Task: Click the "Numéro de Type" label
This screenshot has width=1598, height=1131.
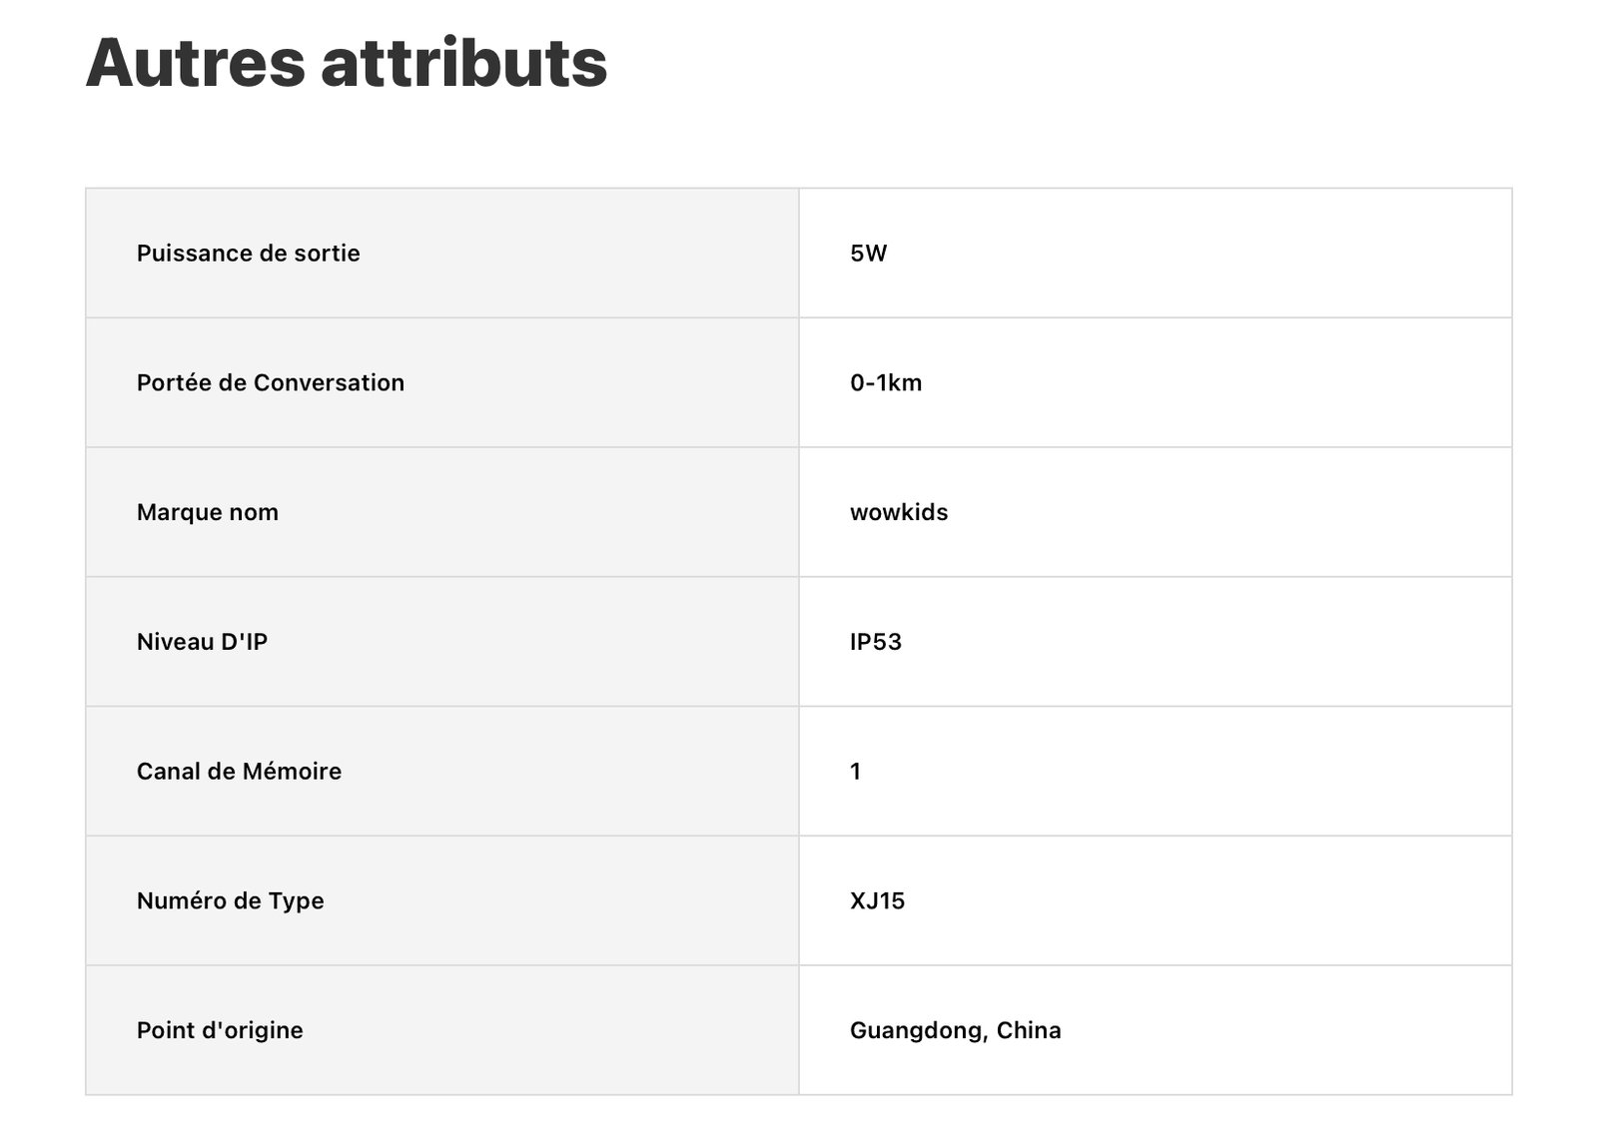Action: 230,901
